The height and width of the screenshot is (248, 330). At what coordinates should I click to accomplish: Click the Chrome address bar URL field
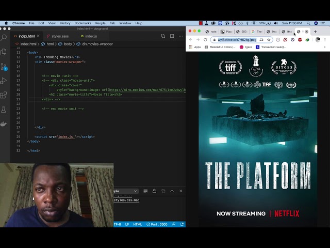[237, 40]
